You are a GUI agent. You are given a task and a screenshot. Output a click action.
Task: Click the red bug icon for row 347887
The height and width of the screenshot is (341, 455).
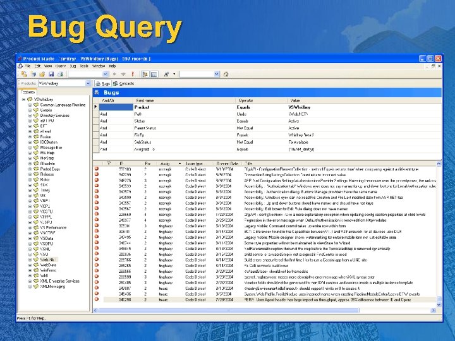point(97,288)
